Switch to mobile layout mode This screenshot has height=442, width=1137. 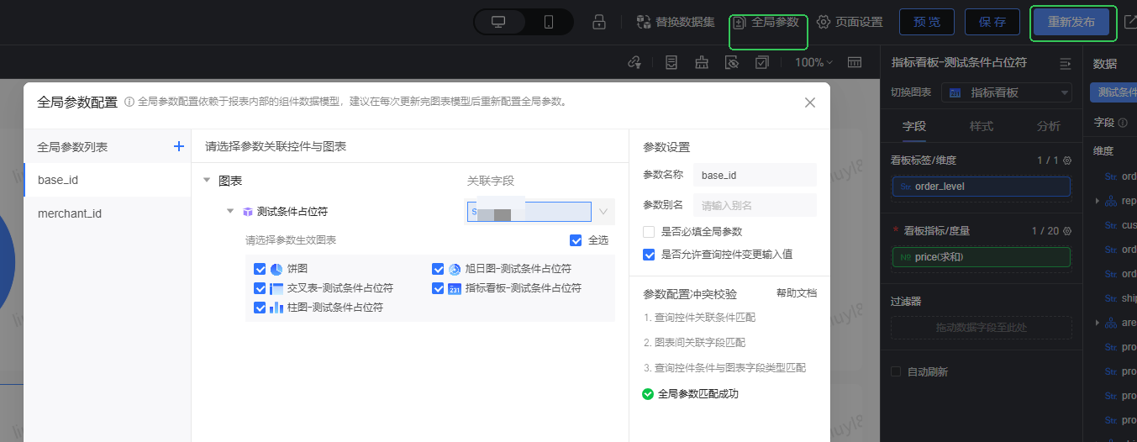coord(549,22)
